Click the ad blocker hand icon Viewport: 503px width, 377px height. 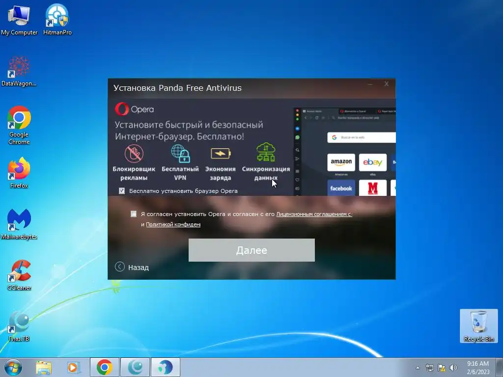coord(134,153)
